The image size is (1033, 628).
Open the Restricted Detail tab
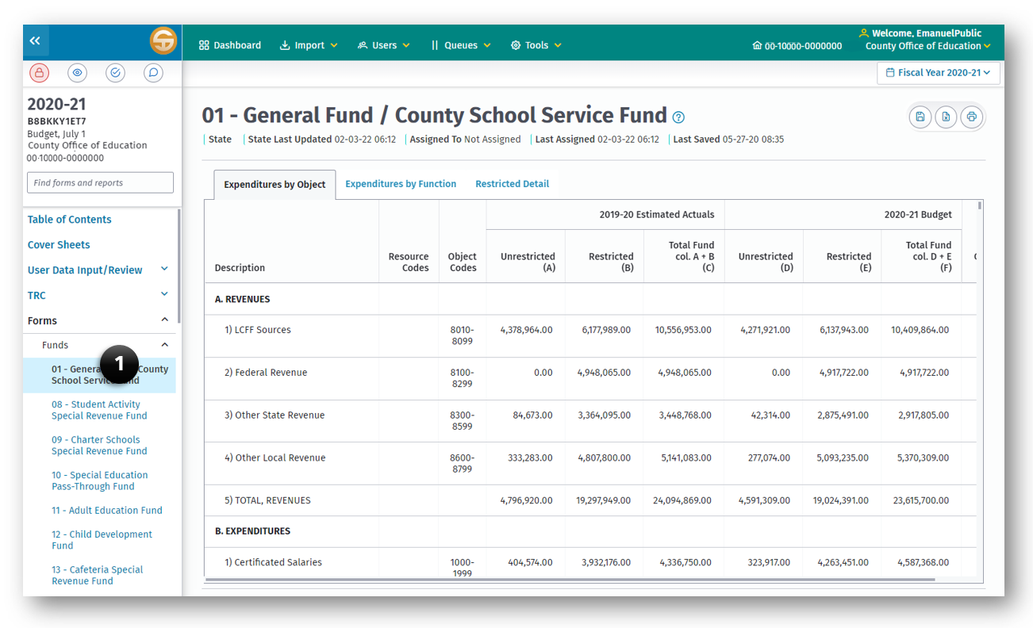tap(512, 183)
